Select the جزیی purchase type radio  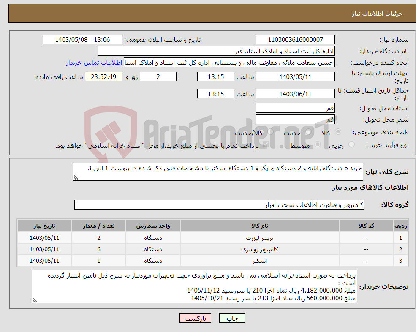[351, 144]
